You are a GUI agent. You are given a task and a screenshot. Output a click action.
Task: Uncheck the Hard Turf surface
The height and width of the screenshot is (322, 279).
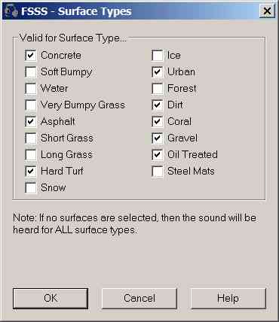click(x=31, y=172)
